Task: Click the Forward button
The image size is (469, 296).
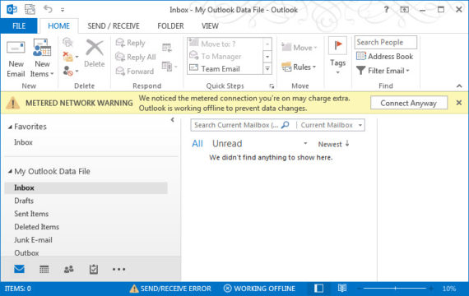Action: pyautogui.click(x=135, y=72)
